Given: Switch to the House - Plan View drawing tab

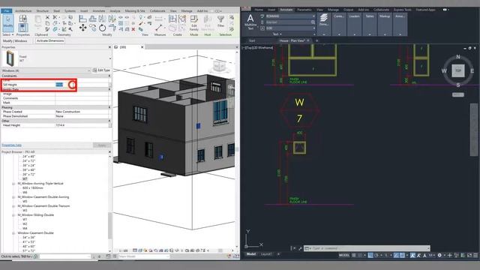Looking at the screenshot, I should 292,40.
